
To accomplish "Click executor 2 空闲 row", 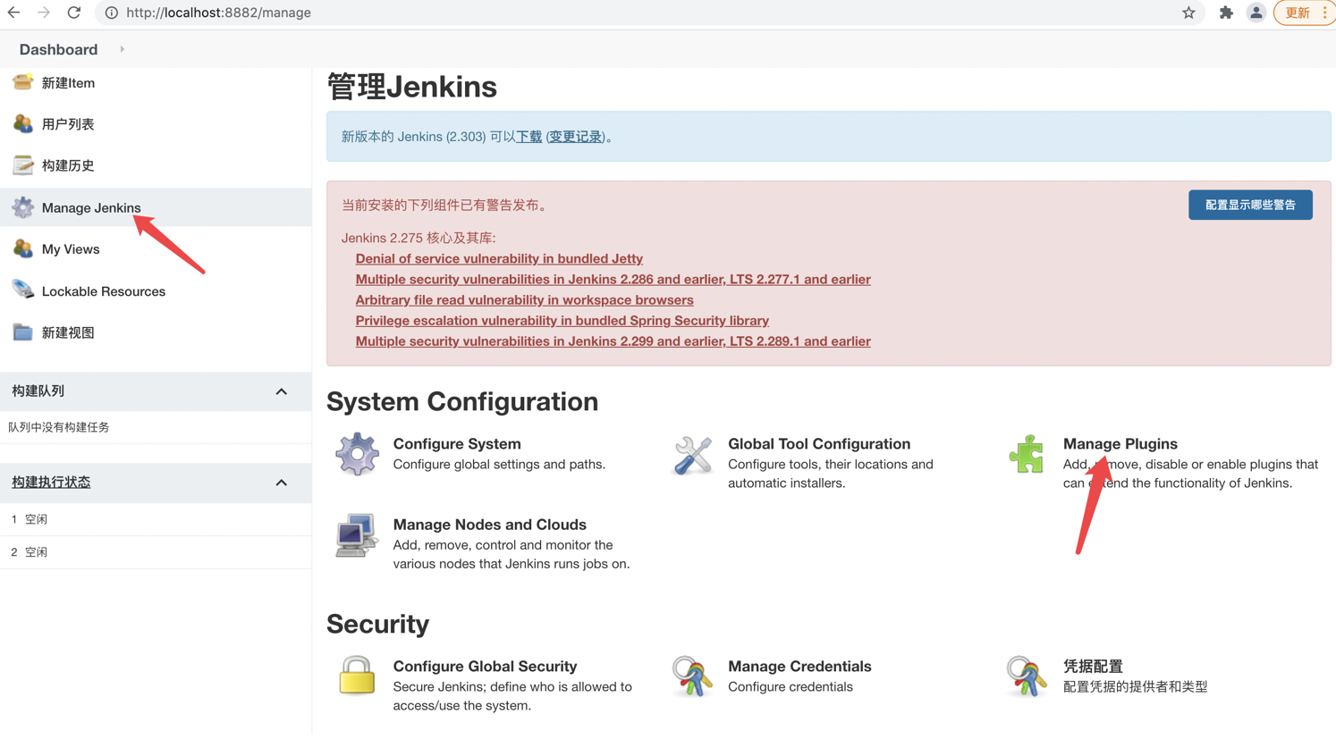I will click(x=156, y=552).
